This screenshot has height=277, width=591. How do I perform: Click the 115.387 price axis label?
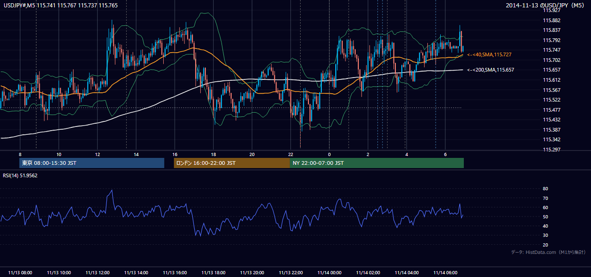tap(551, 130)
